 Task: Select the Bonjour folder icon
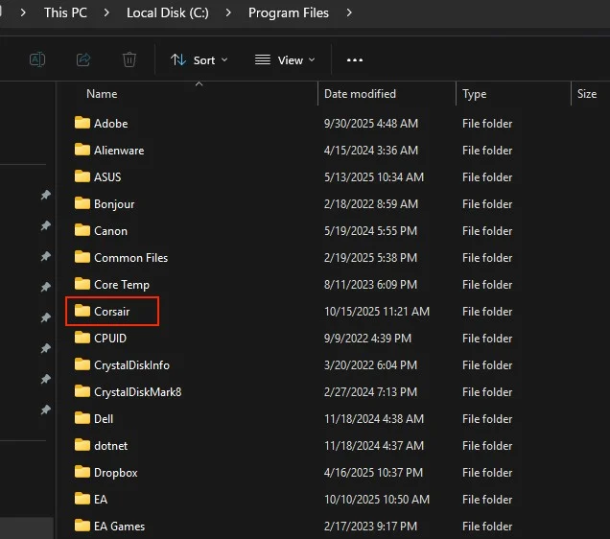82,203
